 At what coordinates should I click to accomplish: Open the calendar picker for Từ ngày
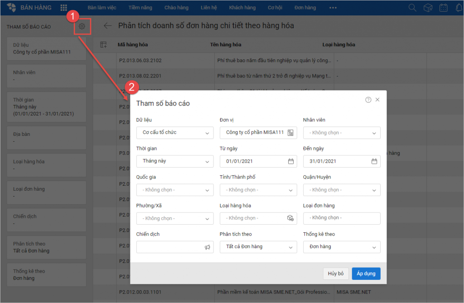291,161
